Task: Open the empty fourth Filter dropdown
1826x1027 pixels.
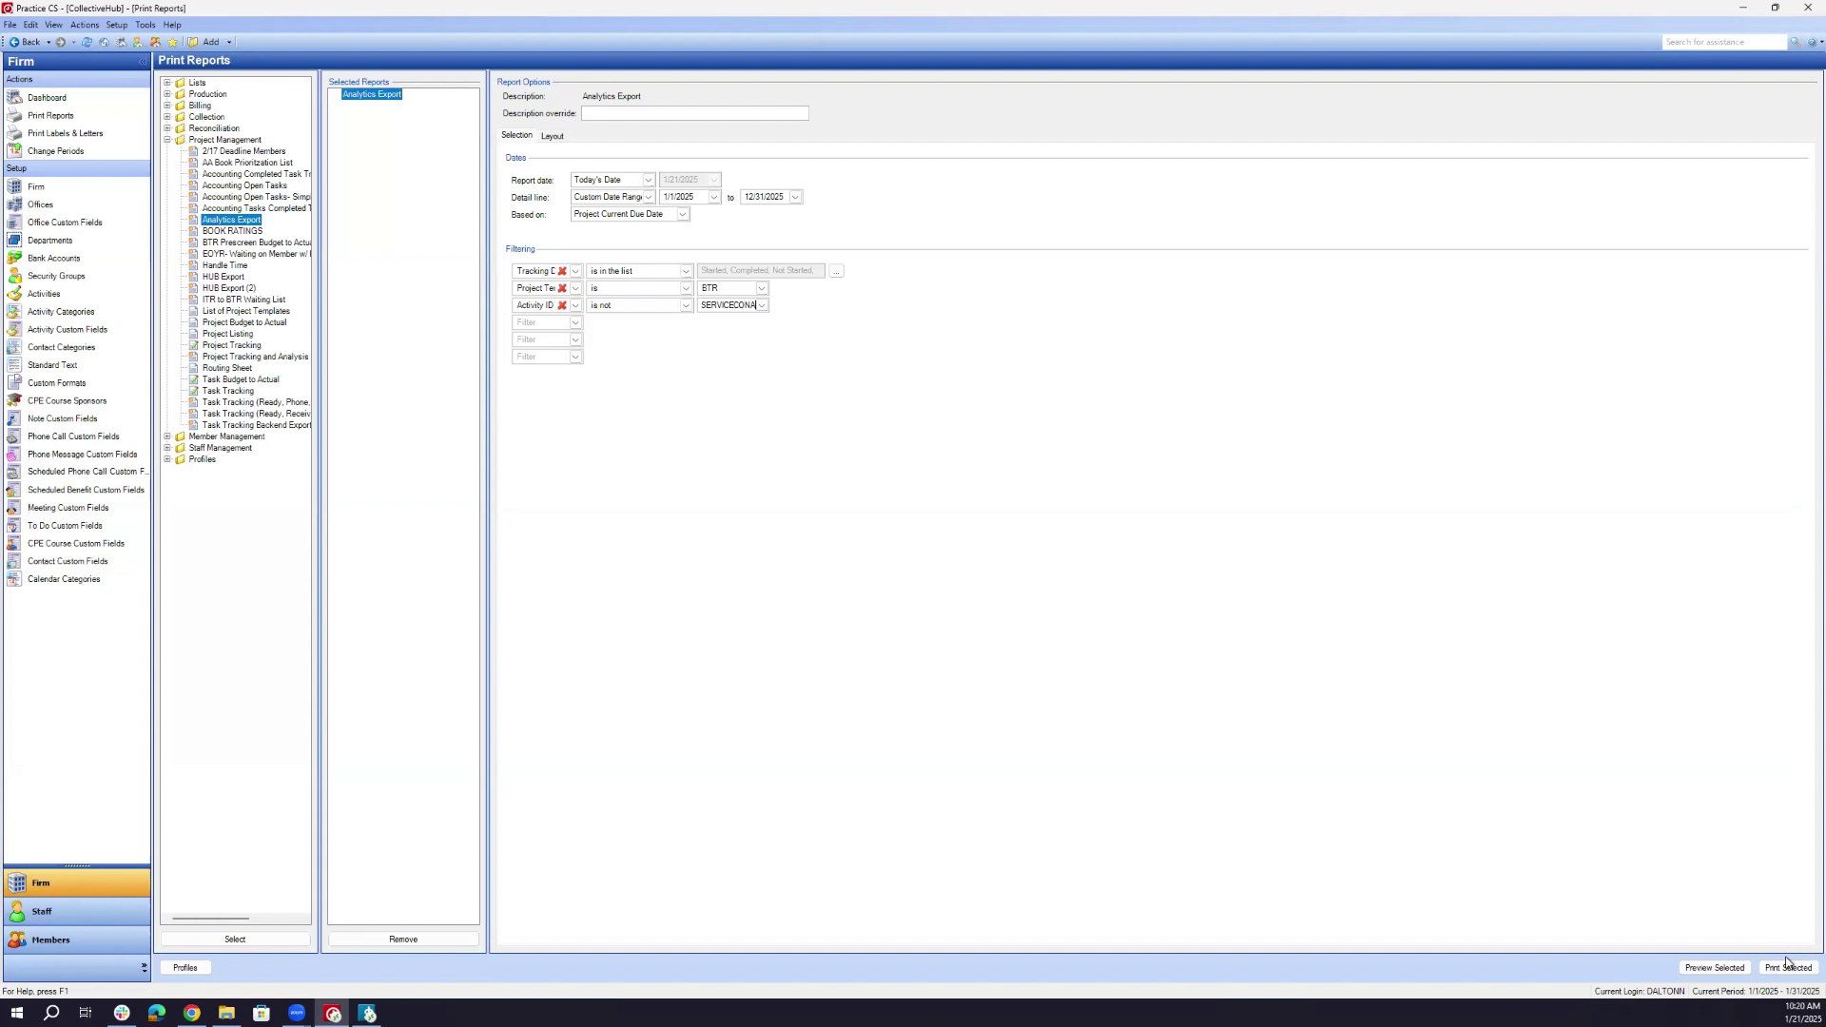Action: click(574, 322)
